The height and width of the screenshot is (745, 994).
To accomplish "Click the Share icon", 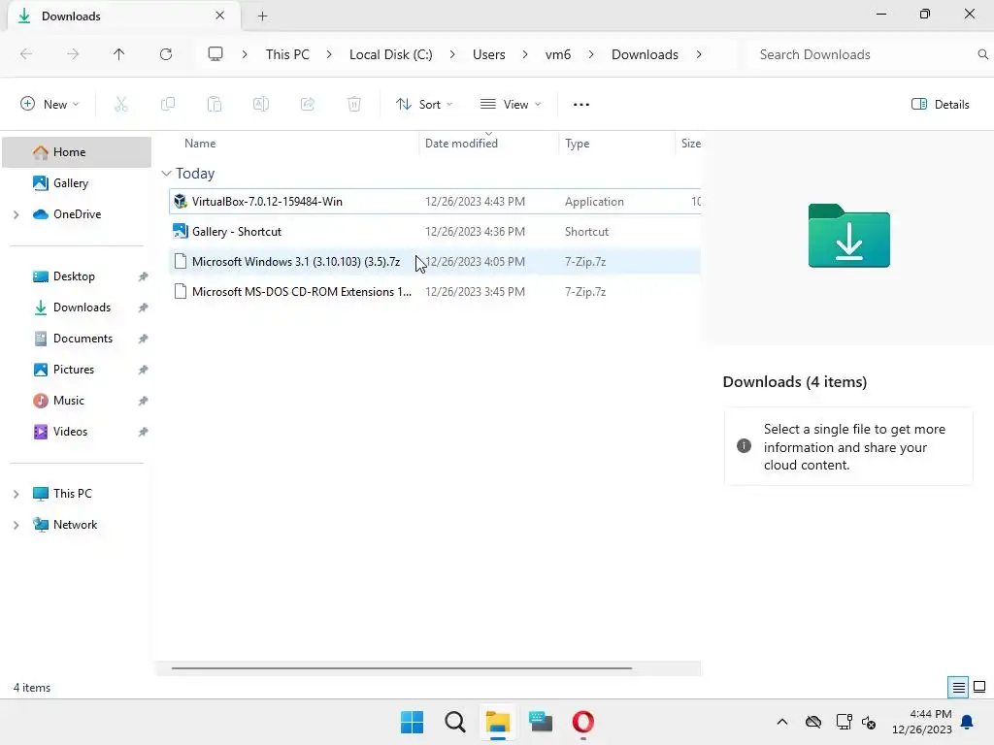I will coord(308,104).
